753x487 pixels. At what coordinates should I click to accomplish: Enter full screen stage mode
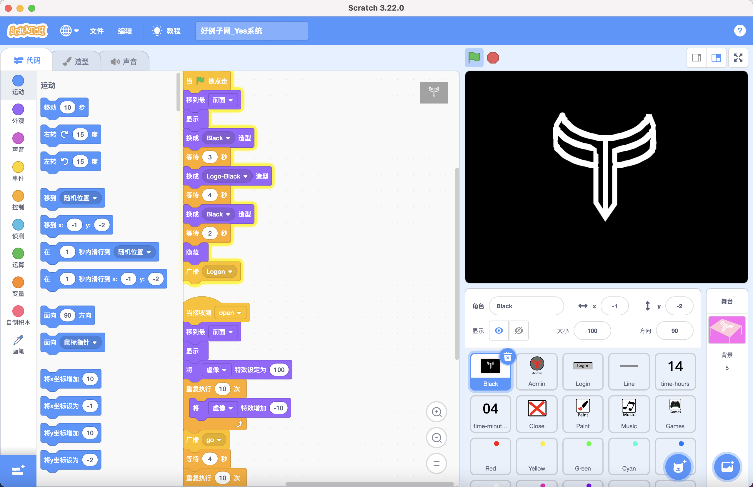point(738,58)
